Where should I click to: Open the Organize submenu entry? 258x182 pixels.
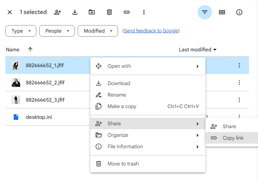coord(148,135)
